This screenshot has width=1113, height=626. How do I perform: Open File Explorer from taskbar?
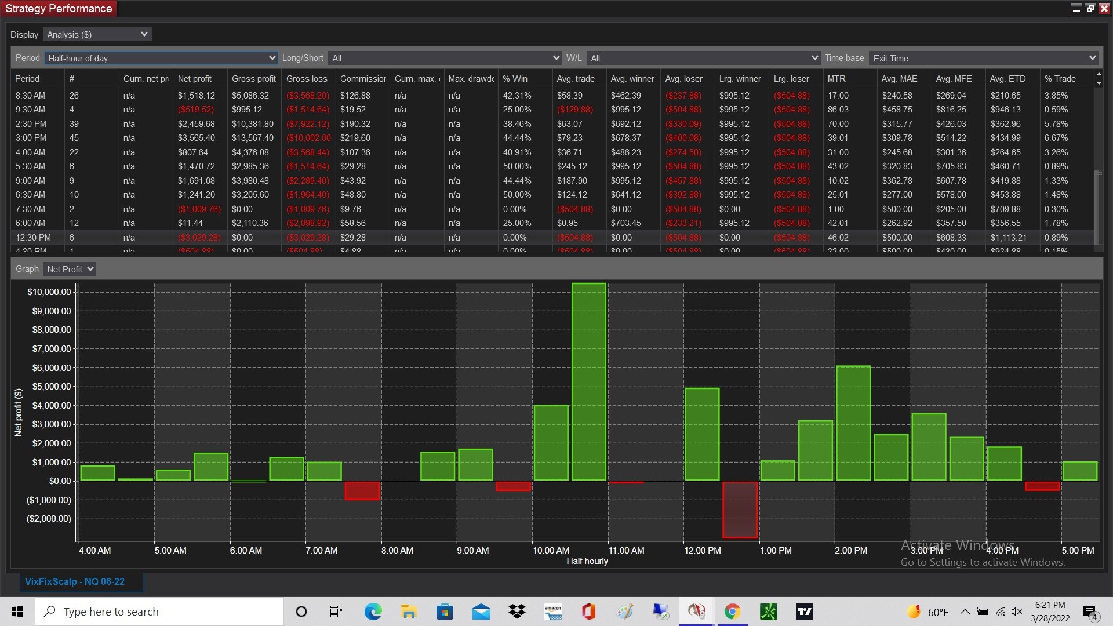tap(409, 612)
